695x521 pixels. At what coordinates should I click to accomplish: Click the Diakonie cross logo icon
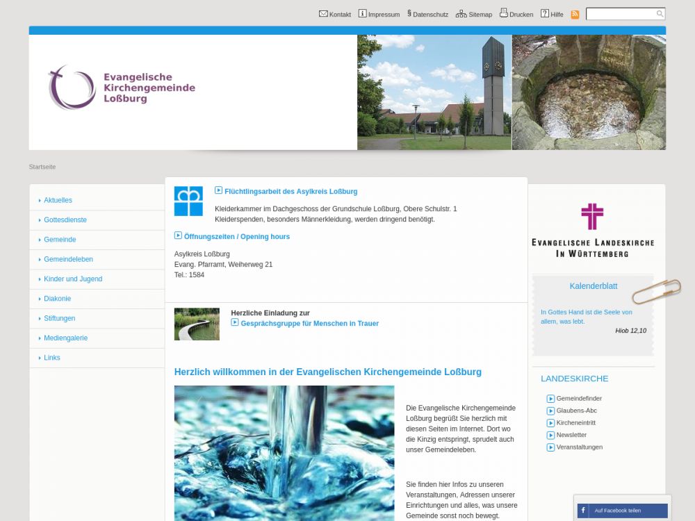pos(188,201)
